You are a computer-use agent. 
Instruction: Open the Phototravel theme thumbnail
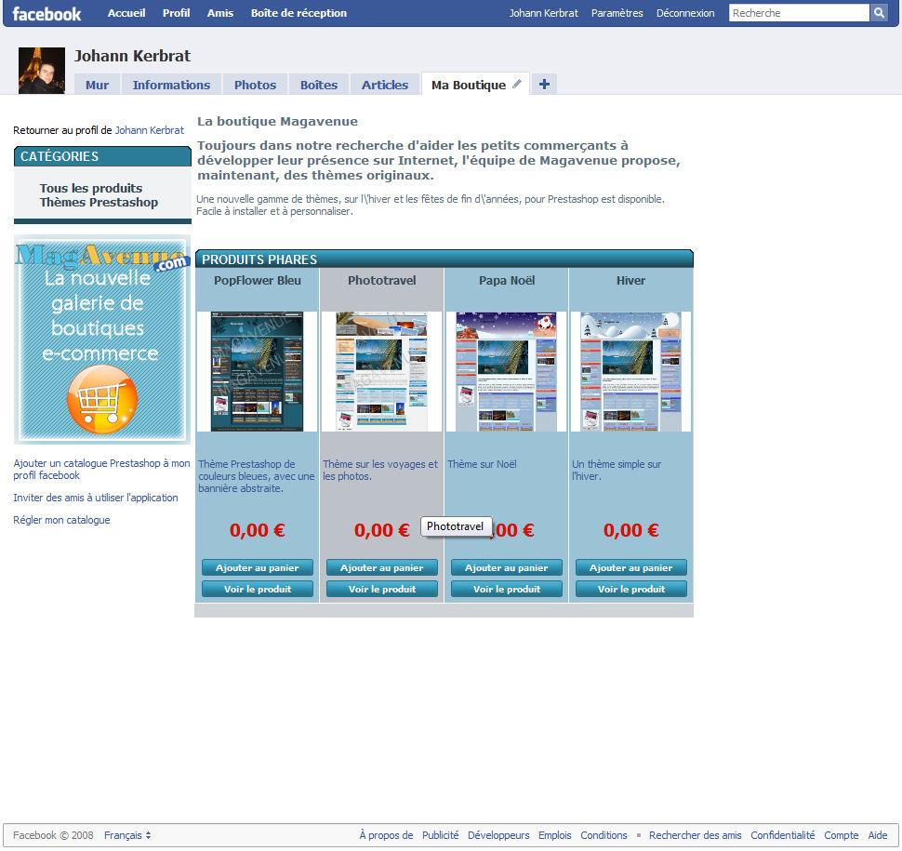(381, 372)
